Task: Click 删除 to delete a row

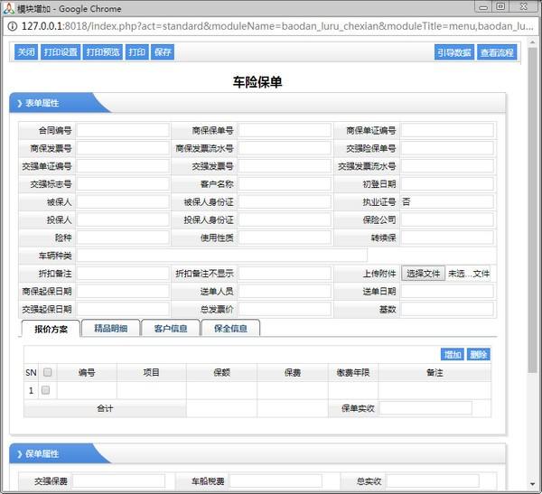Action: (x=479, y=354)
